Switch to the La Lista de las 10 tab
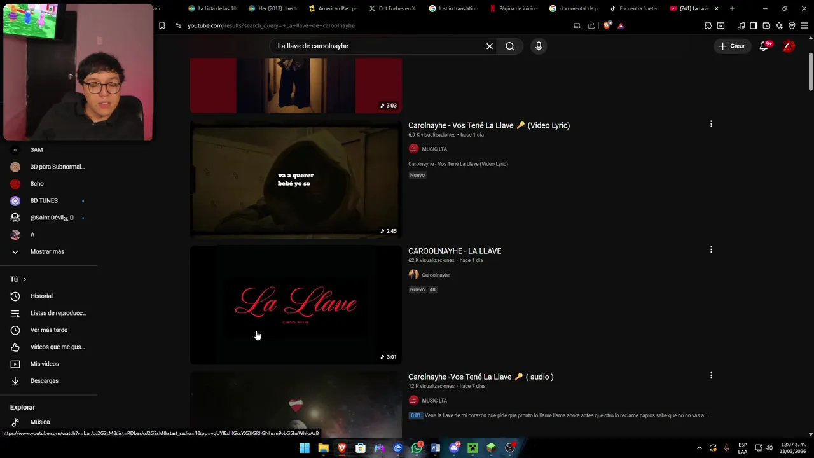Screen dimensions: 814x458 (212, 8)
